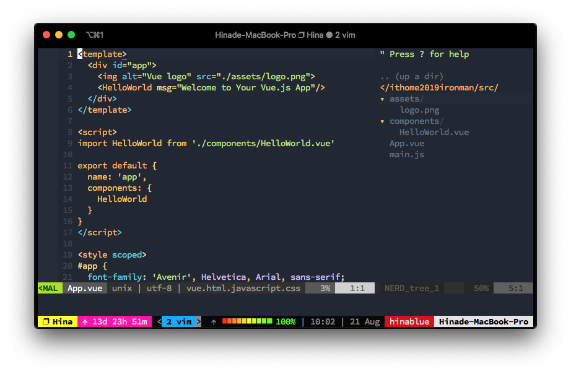
Task: Click the HelloWorld msg component line
Action: pos(211,88)
